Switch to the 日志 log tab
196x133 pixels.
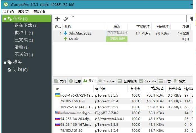(x=165, y=81)
